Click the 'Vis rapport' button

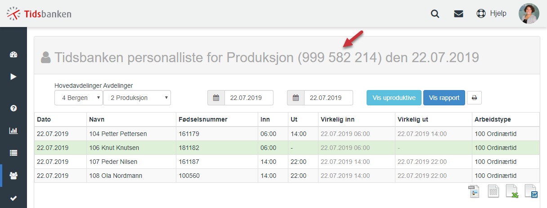coord(444,98)
